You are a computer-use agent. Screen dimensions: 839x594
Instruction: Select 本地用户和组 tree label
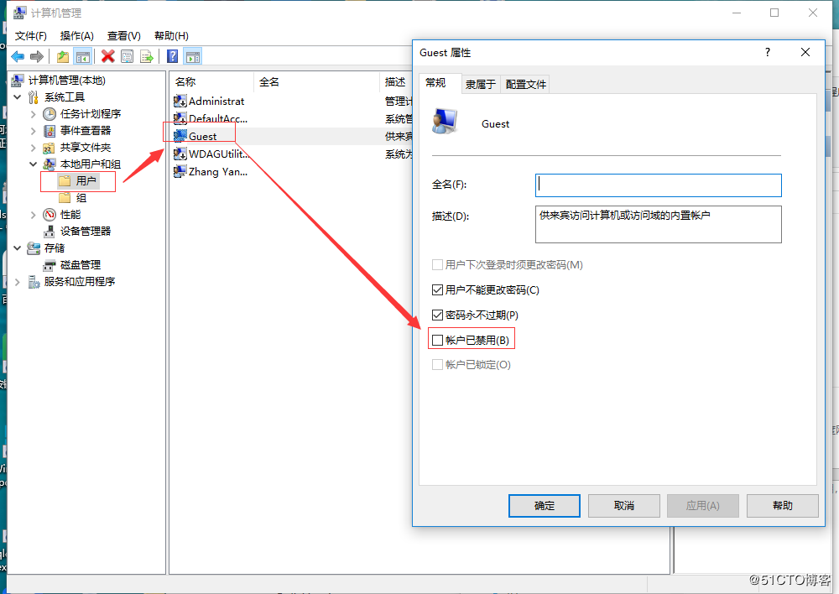click(91, 164)
